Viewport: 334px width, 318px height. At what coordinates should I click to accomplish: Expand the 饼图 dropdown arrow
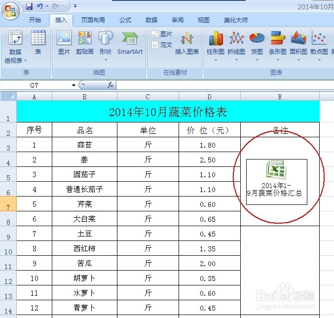[x=257, y=60]
